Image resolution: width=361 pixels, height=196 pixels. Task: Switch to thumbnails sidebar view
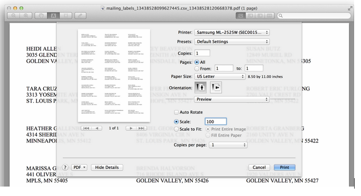[250, 16]
